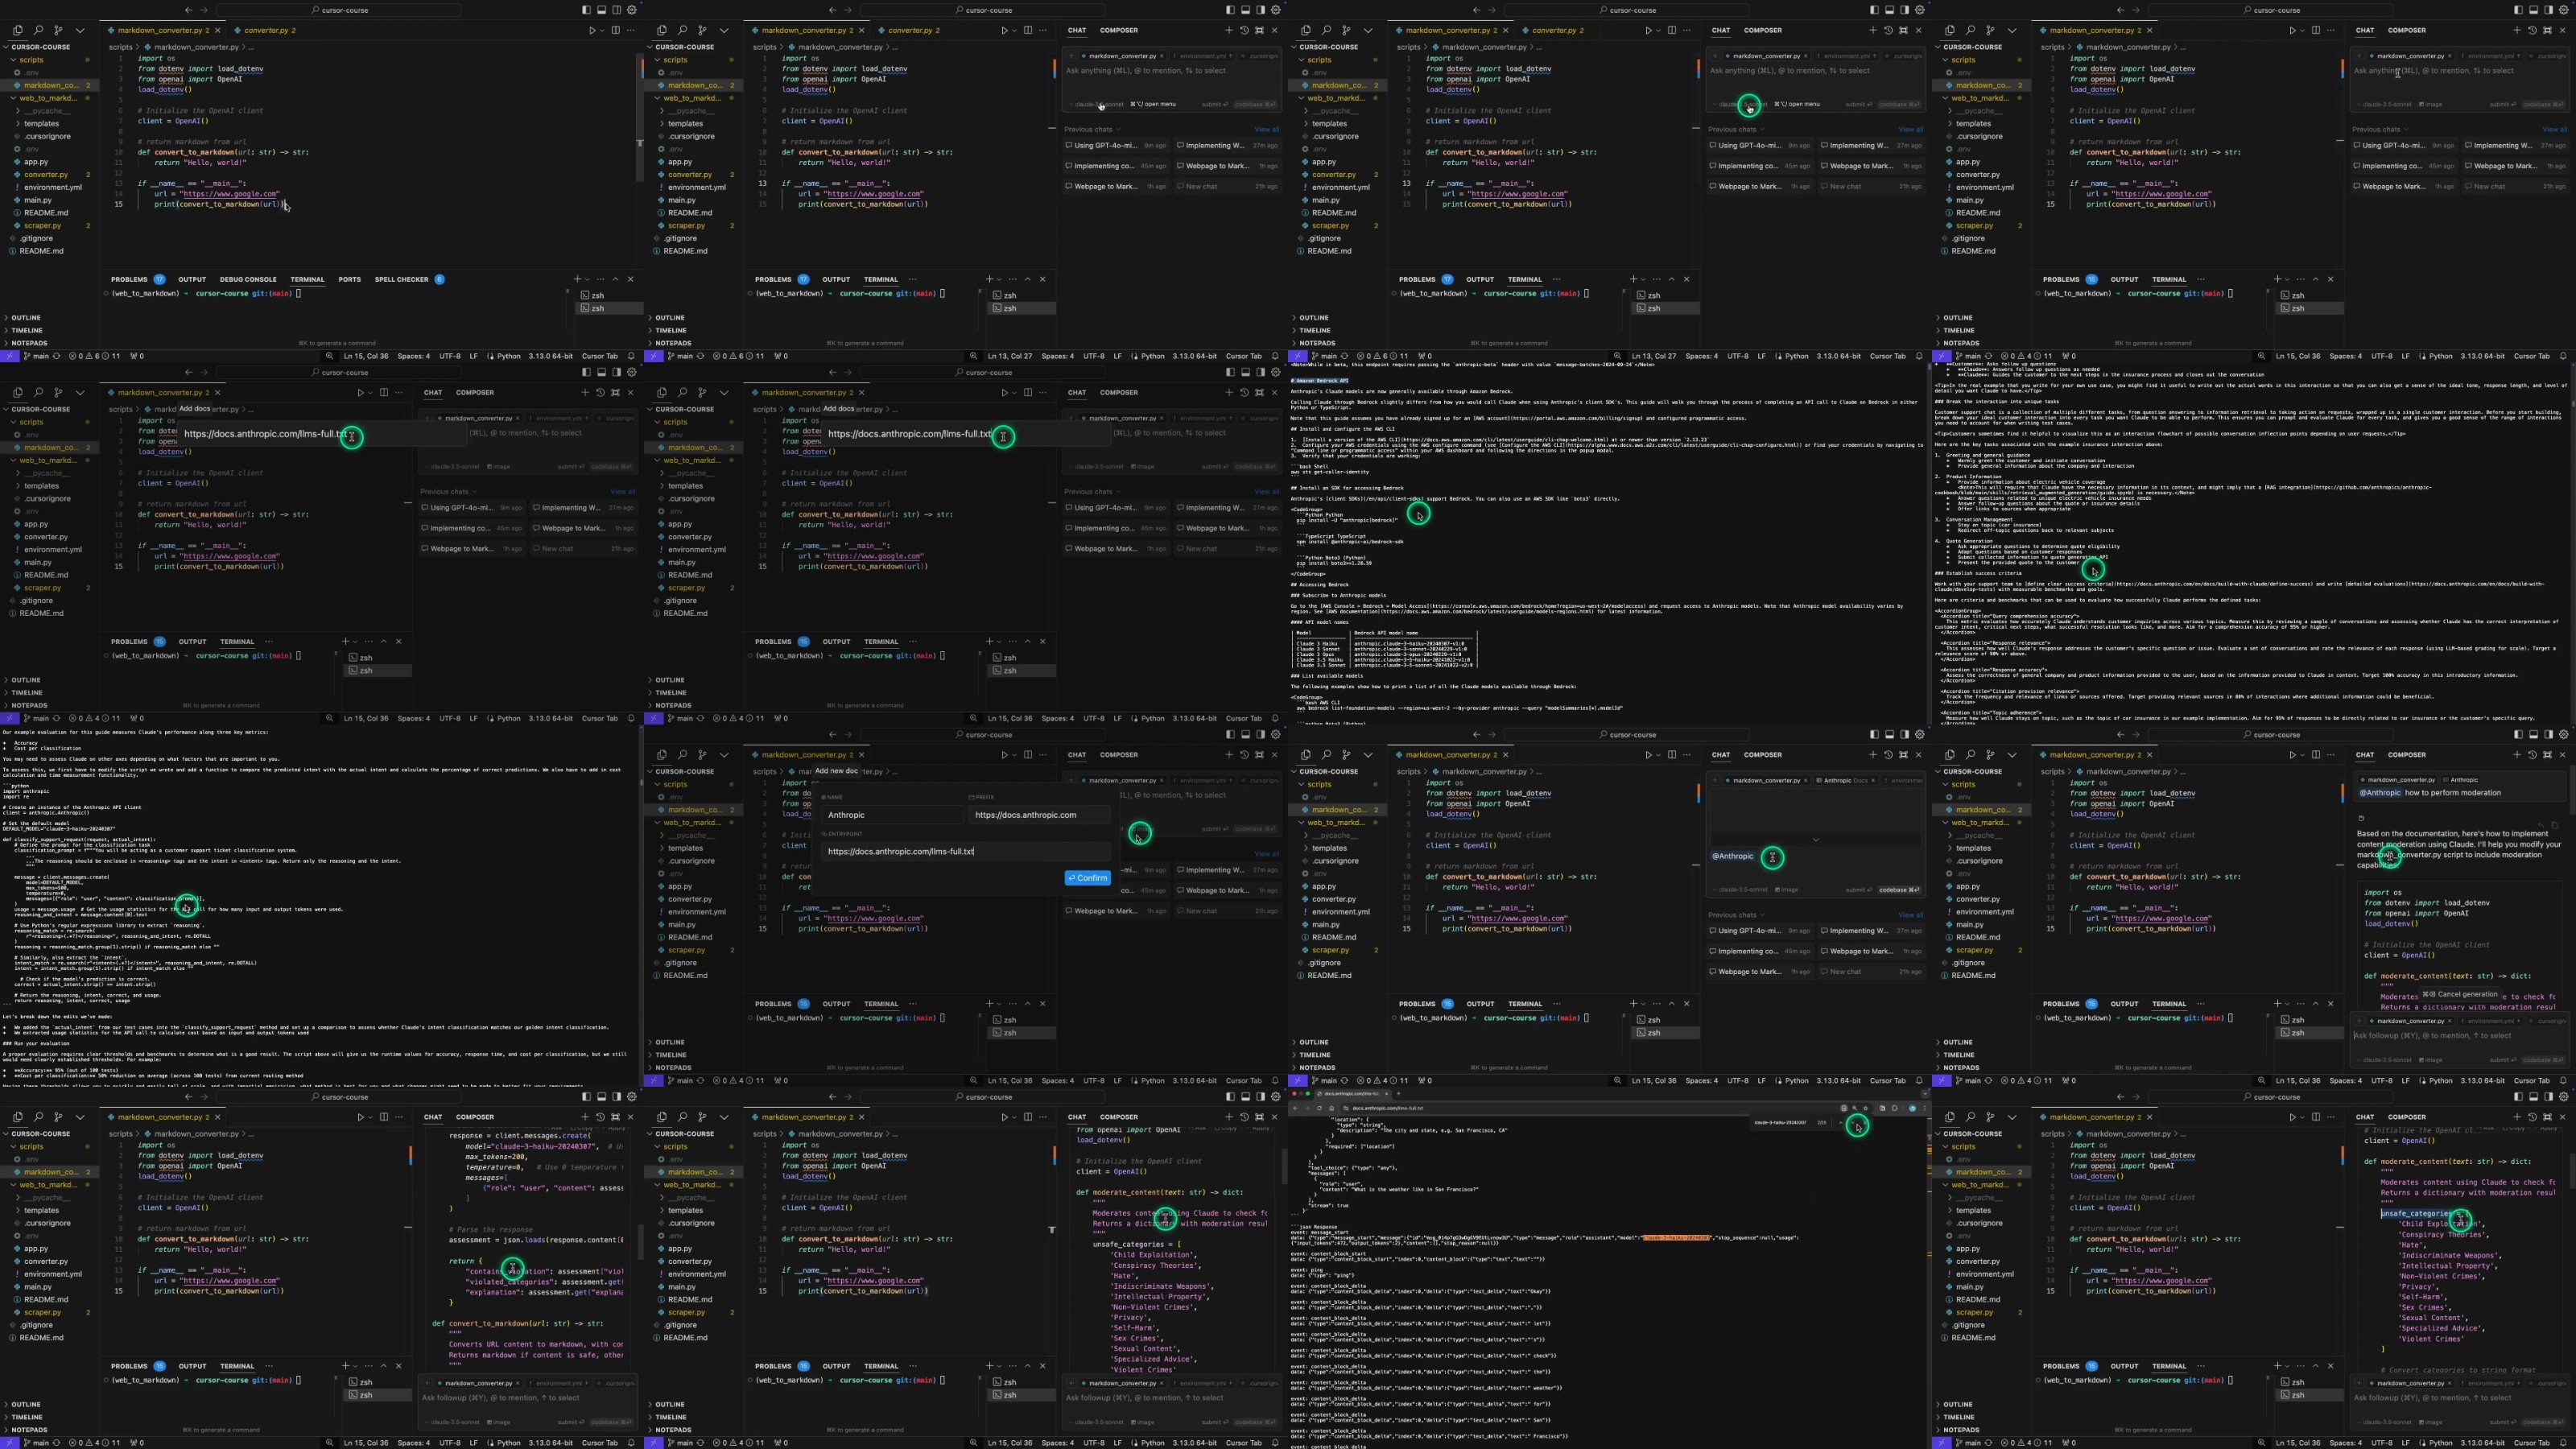2576x1449 pixels.
Task: In the SPELL CHECKER frame, click New Terminal plus
Action: click(577, 279)
